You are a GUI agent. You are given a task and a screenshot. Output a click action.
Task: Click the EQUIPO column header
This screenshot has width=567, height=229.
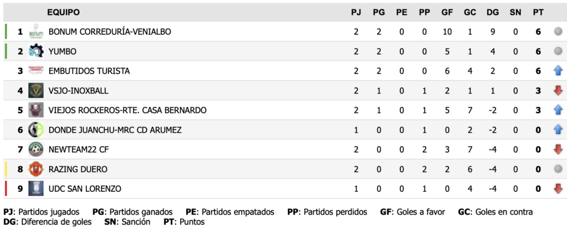click(x=63, y=12)
